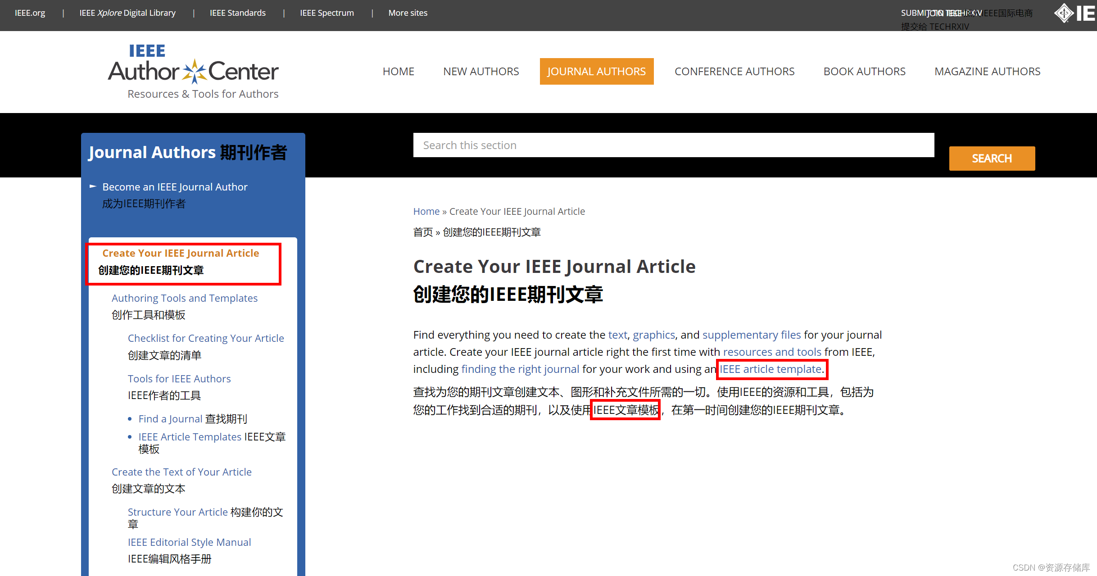
Task: Open the MAGAZINE AUTHORS section
Action: click(987, 71)
